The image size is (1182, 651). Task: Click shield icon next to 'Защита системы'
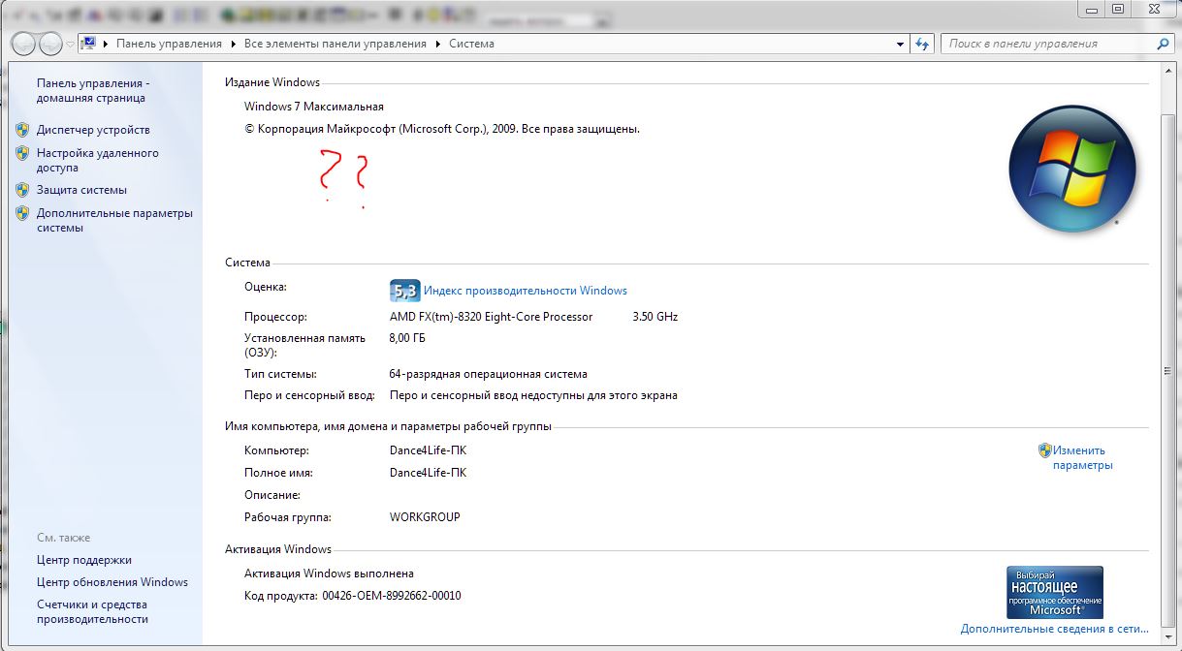(22, 190)
